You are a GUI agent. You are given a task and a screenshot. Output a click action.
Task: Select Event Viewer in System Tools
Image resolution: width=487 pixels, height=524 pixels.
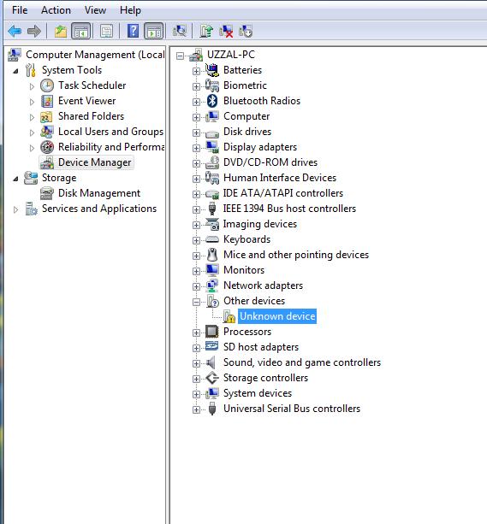coord(87,101)
